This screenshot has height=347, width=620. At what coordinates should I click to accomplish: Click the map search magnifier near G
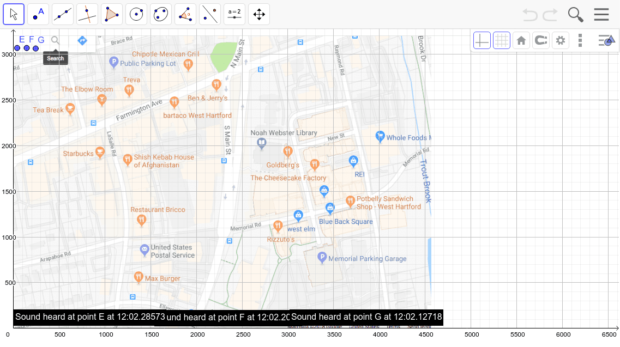55,40
